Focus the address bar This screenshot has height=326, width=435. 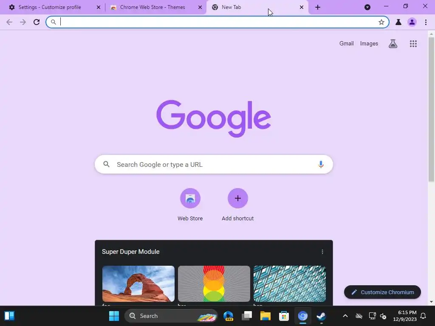tap(217, 22)
